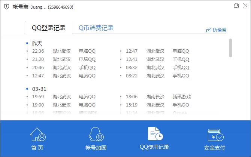Click the 防偷看 privacy link
Image resolution: width=251 pixels, height=157 pixels.
(219, 30)
